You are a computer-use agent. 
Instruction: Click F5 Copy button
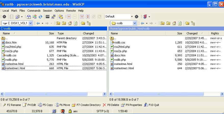[45, 105]
